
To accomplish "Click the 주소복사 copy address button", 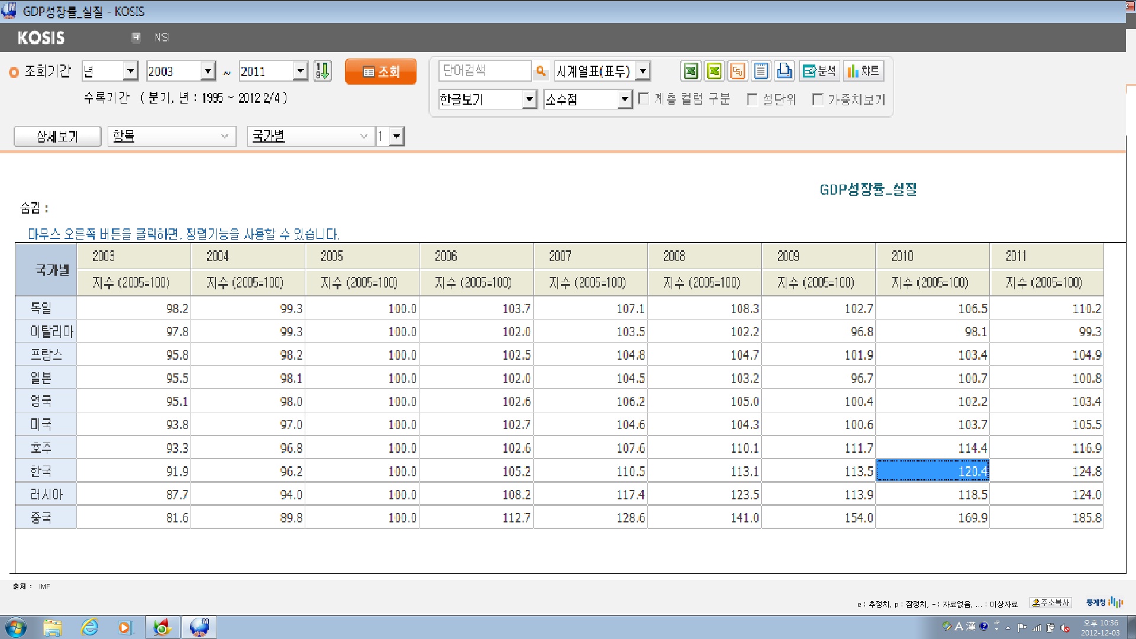I will 1051,602.
